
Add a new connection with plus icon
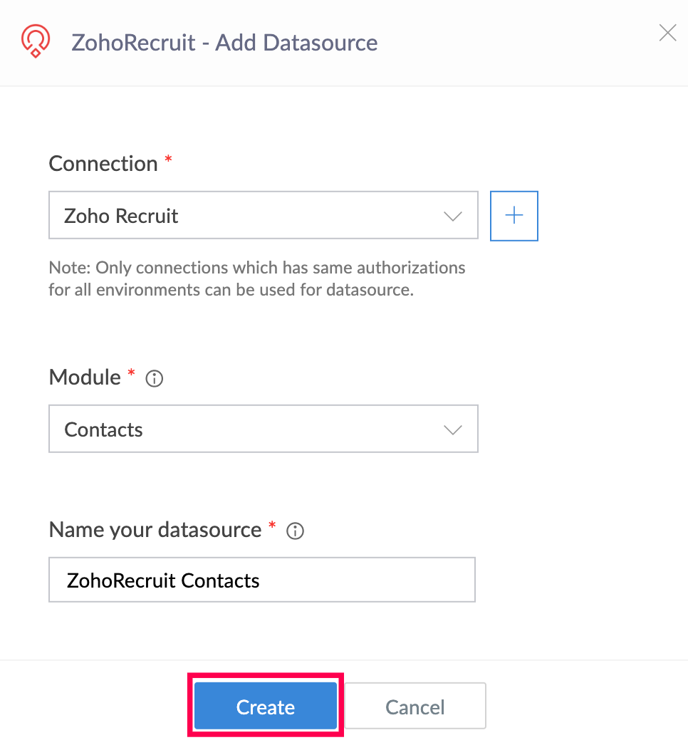pos(514,216)
